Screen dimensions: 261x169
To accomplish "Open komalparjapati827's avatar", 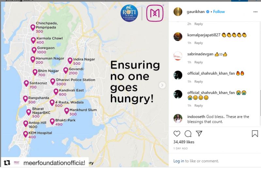I will pos(178,36).
